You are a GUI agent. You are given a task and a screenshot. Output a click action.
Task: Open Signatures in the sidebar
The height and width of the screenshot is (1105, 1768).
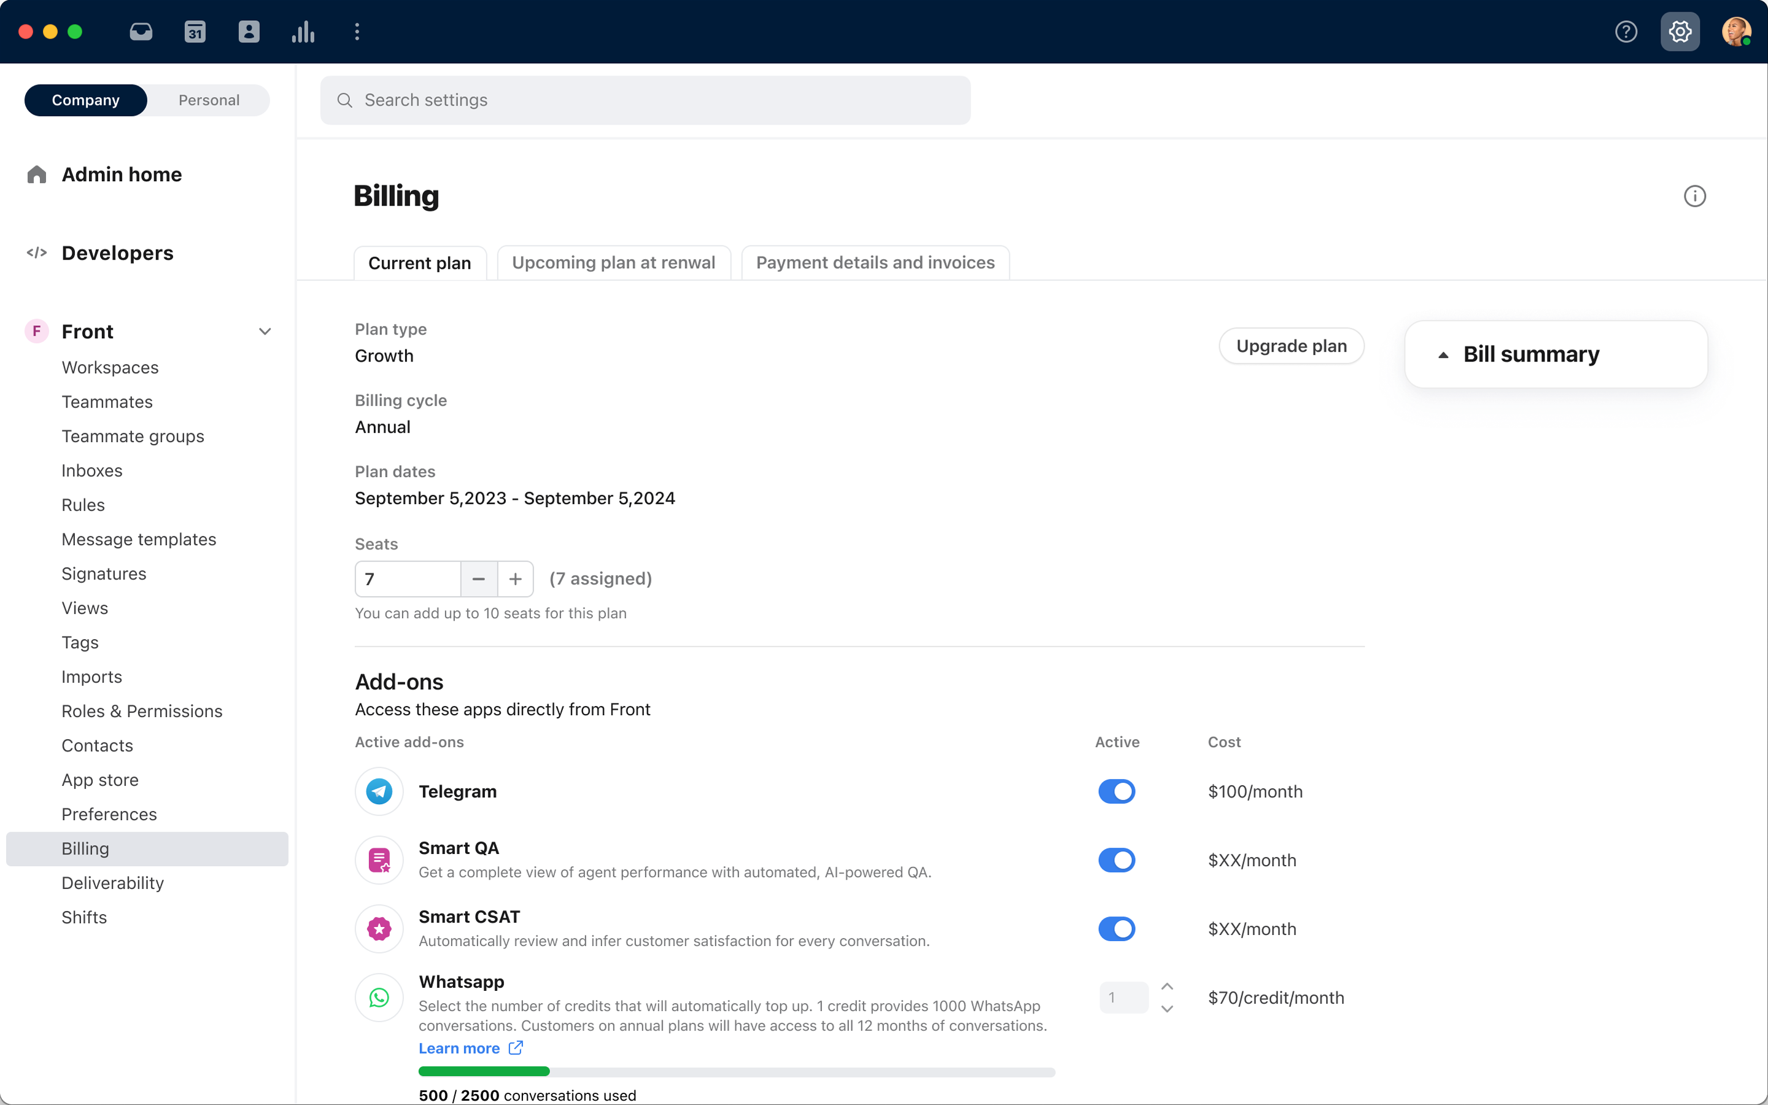click(x=104, y=574)
